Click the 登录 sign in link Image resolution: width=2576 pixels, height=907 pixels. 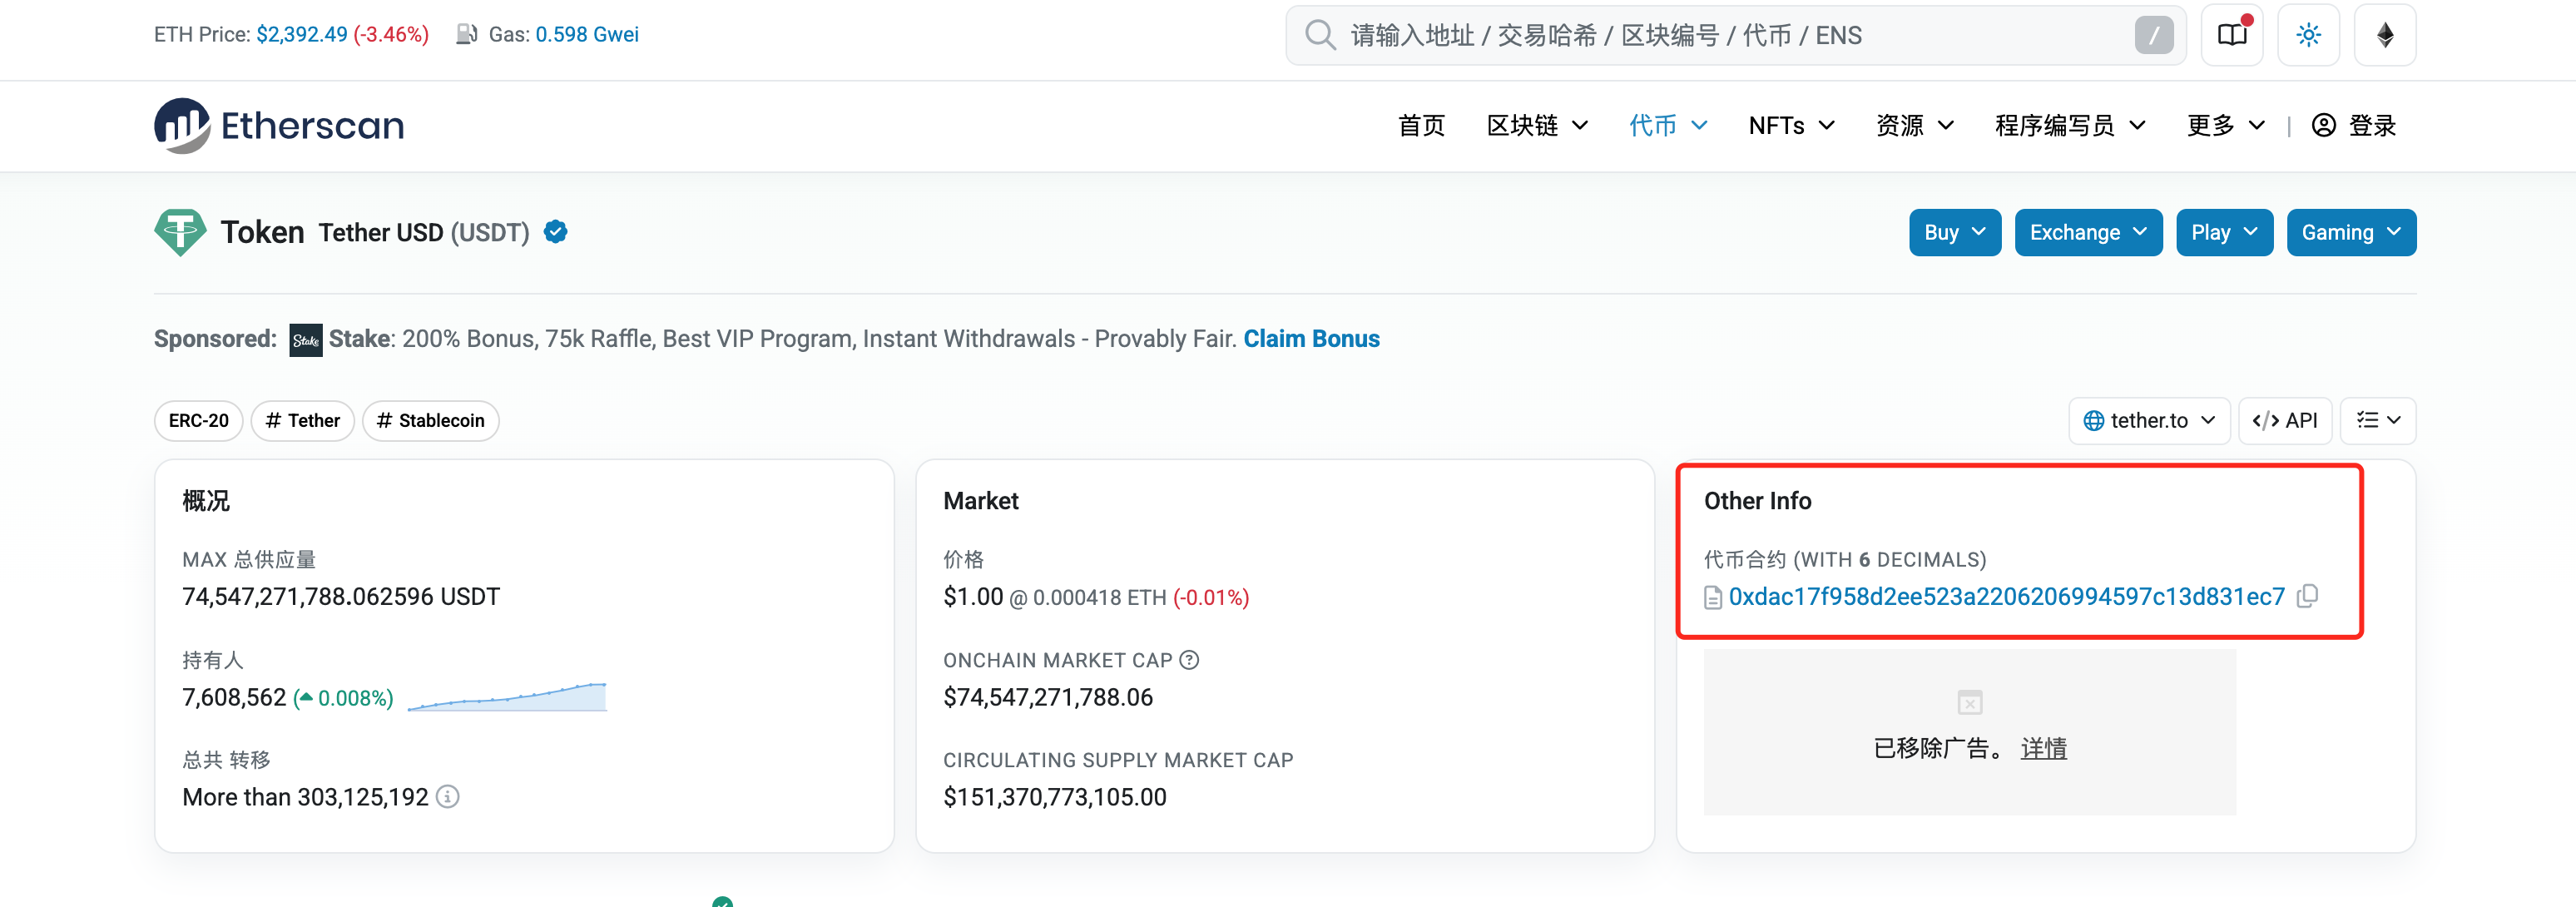click(2372, 126)
